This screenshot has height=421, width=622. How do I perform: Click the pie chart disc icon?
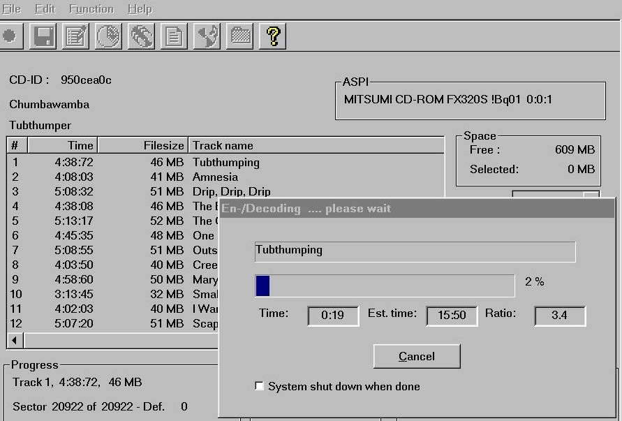pyautogui.click(x=108, y=36)
